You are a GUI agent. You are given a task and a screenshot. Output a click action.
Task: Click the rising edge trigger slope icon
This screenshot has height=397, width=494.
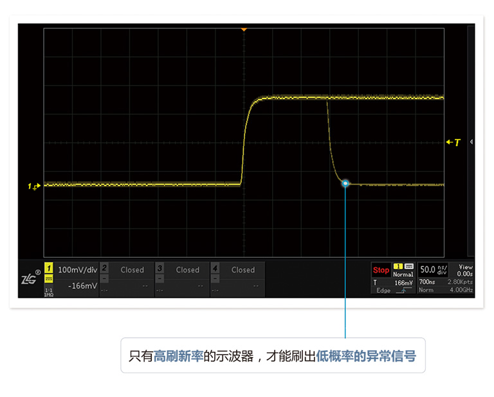[404, 290]
